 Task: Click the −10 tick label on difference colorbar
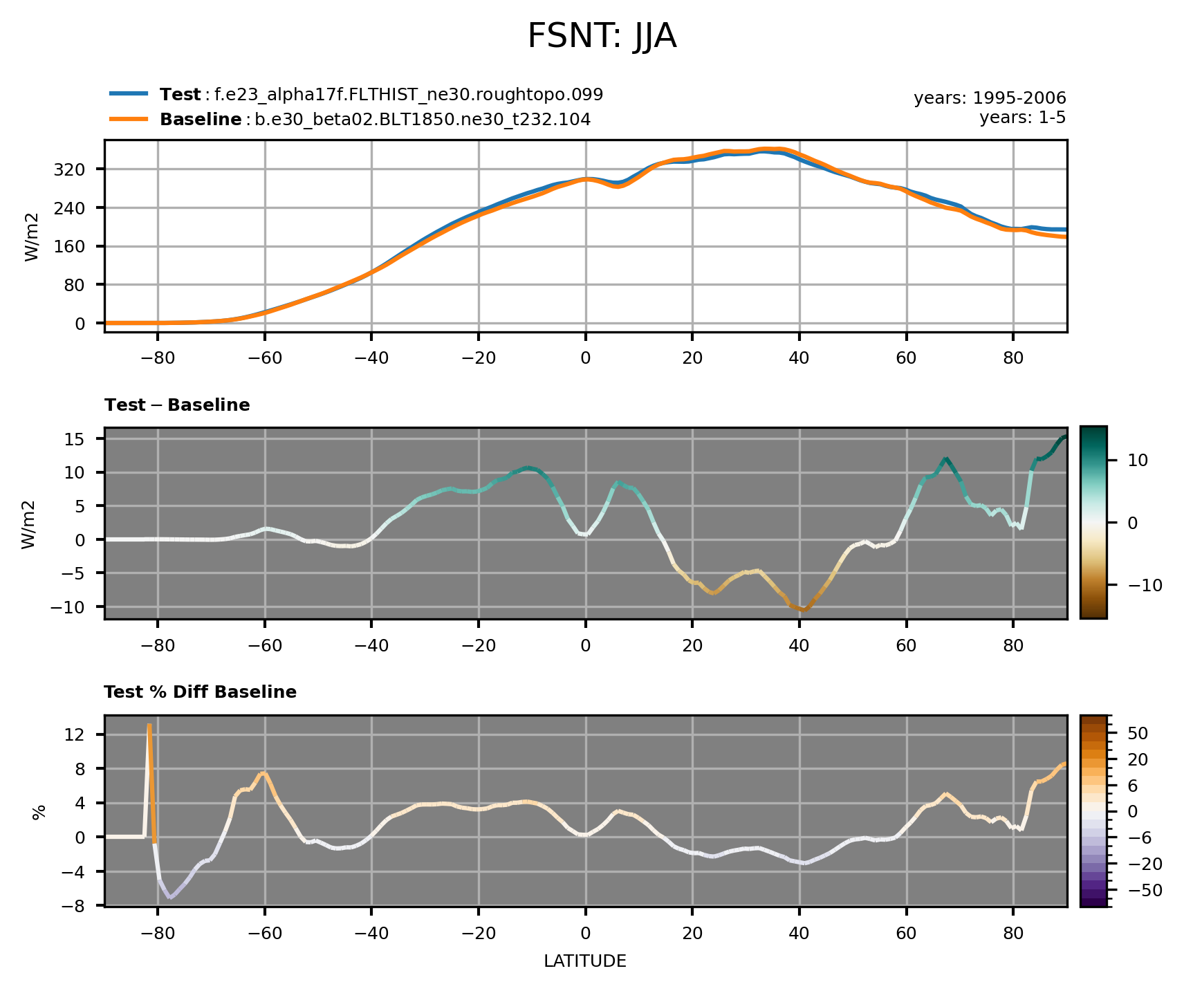coord(1145,585)
